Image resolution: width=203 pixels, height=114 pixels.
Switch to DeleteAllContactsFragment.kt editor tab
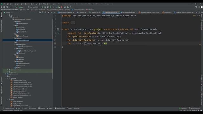pyautogui.click(x=184, y=12)
